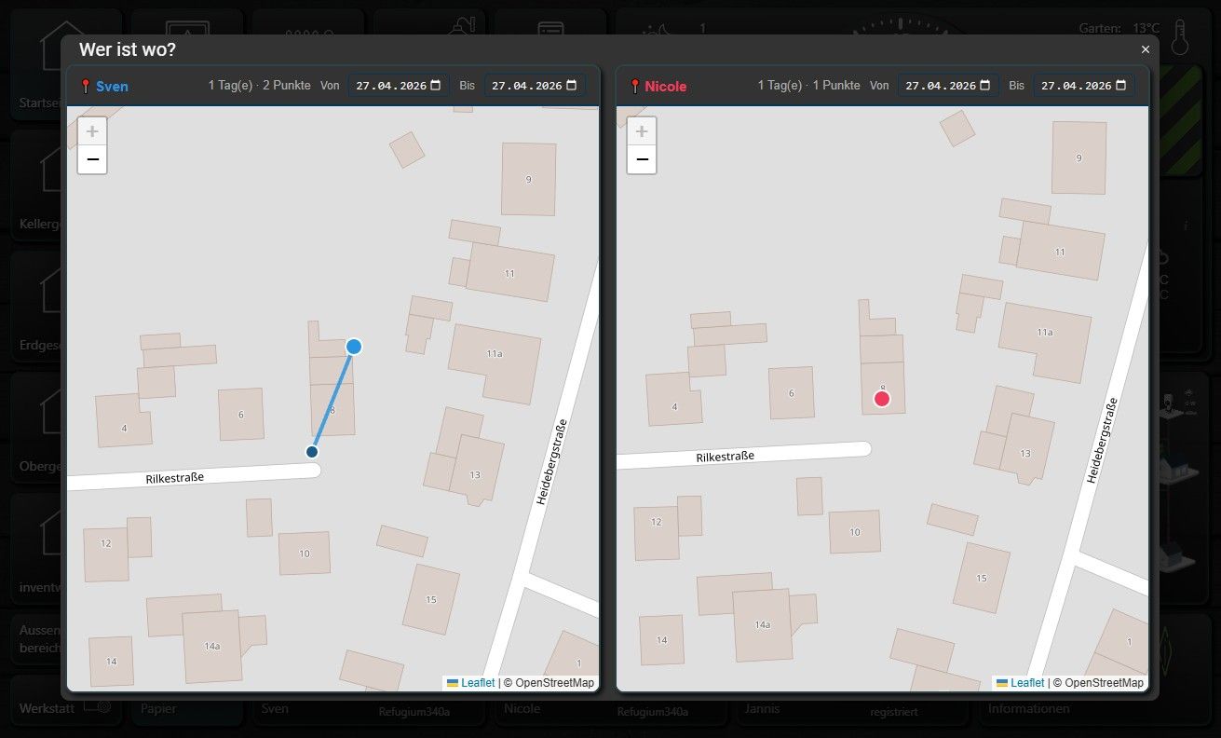Open Leaflet link on Nicole's map
This screenshot has width=1221, height=738.
click(x=1027, y=683)
